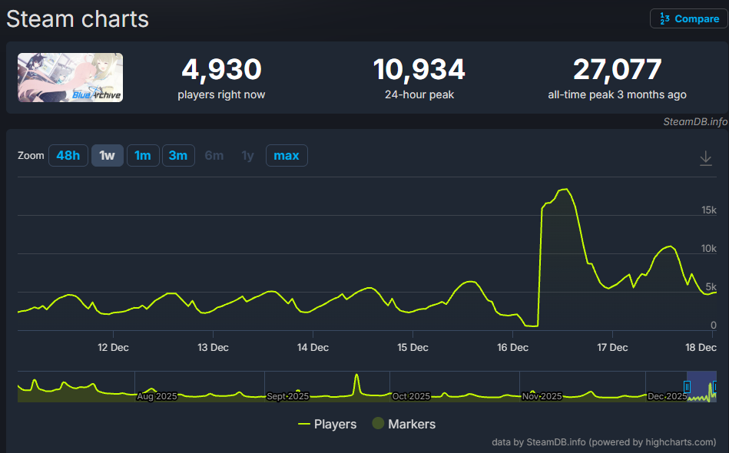Image resolution: width=729 pixels, height=453 pixels.
Task: Grab the left navigator range handle
Action: pyautogui.click(x=687, y=386)
